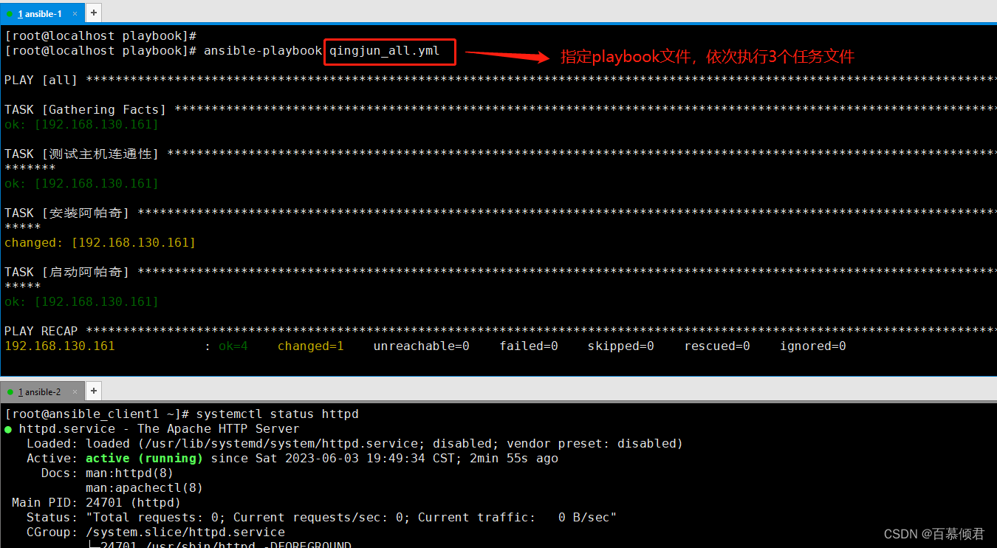Click the 'skipped=0' recap value

tap(621, 346)
